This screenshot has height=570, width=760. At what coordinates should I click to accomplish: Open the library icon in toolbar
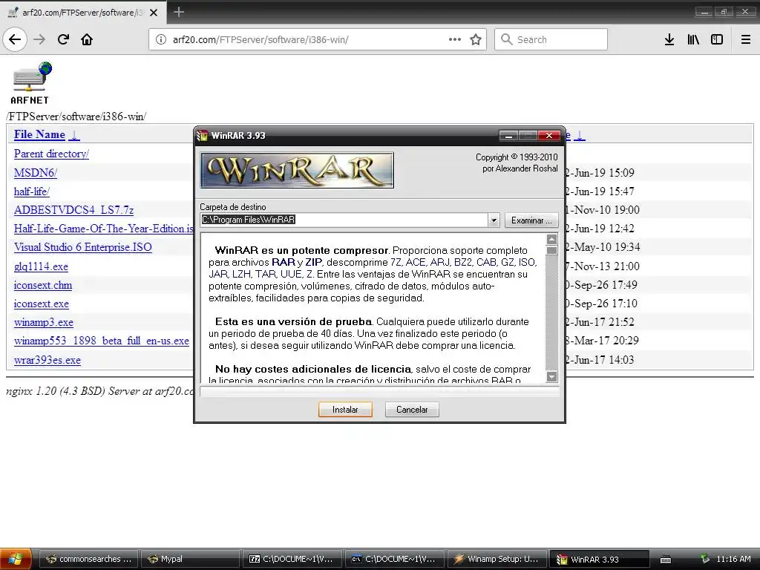coord(693,39)
